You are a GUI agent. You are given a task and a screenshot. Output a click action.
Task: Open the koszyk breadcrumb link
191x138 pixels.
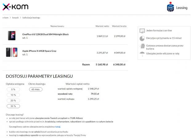pyautogui.click(x=15, y=18)
